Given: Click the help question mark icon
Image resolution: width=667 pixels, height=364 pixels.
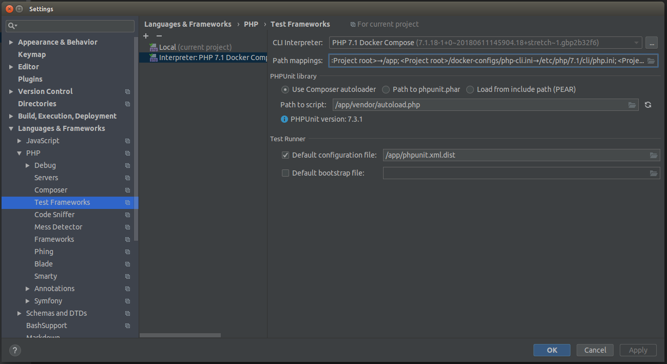Looking at the screenshot, I should 15,351.
